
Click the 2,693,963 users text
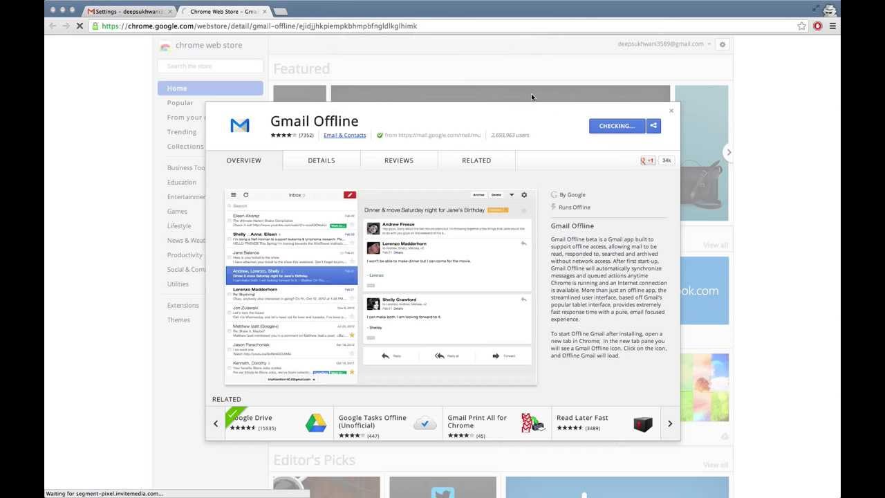[510, 136]
